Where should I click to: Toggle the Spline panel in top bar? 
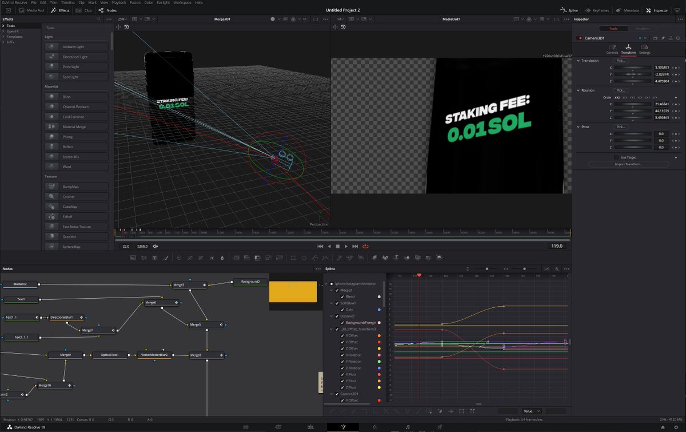point(569,10)
